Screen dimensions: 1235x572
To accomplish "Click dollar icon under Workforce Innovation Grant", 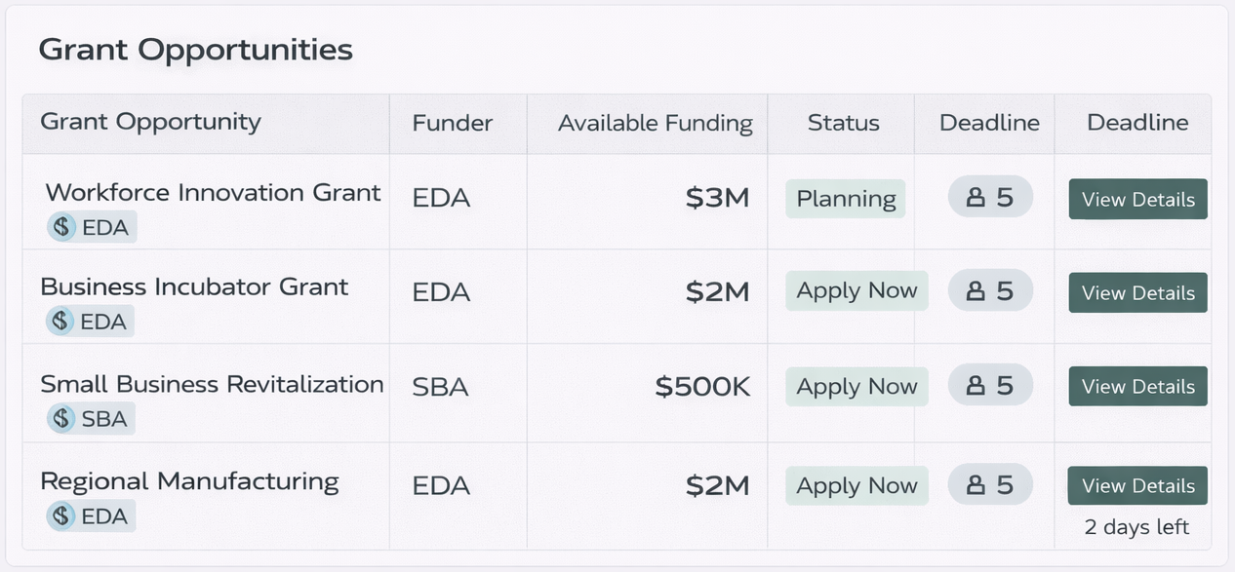I will point(62,227).
